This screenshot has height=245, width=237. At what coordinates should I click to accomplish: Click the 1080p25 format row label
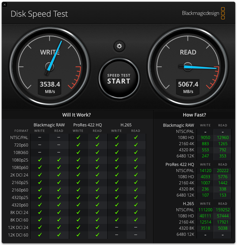[x=20, y=160]
